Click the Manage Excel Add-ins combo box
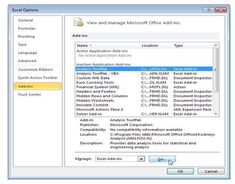Image resolution: width=235 pixels, height=184 pixels. [120, 159]
